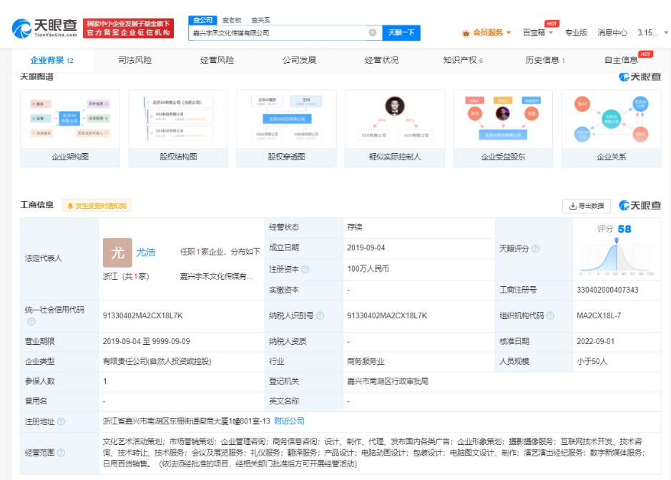Click the help icon next to 注册地址
Viewport: 671px width, 480px height.
pyautogui.click(x=61, y=421)
